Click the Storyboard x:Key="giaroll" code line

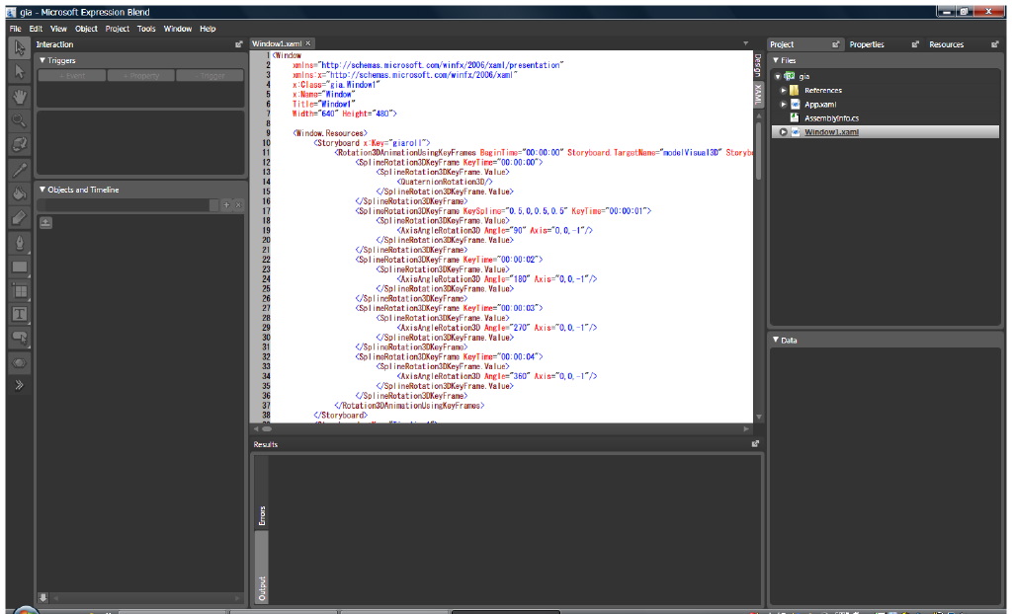coord(372,143)
